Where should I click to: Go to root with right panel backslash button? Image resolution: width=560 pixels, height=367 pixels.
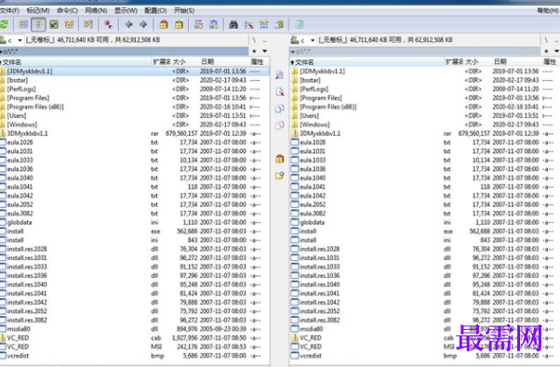[546, 40]
